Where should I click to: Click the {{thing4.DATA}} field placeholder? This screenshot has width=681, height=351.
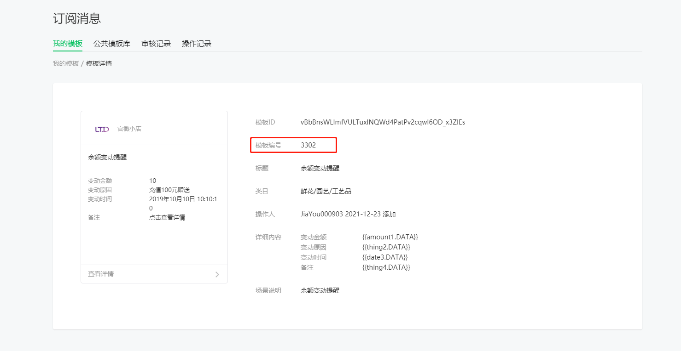click(386, 267)
